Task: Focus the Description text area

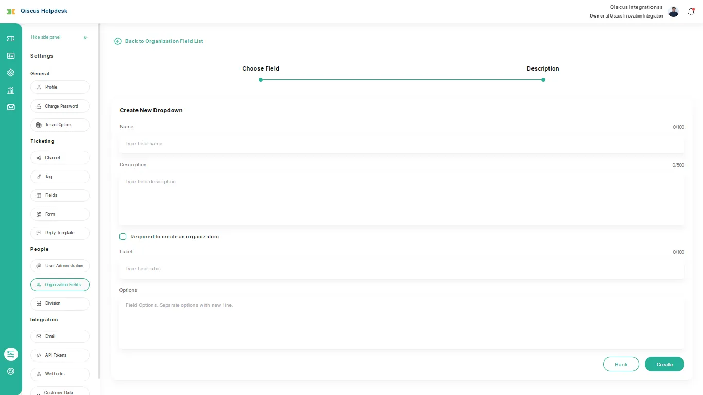Action: [402, 199]
